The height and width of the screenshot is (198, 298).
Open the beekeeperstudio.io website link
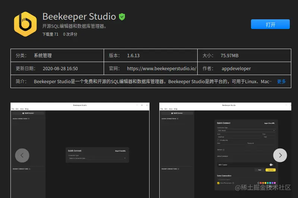point(161,68)
